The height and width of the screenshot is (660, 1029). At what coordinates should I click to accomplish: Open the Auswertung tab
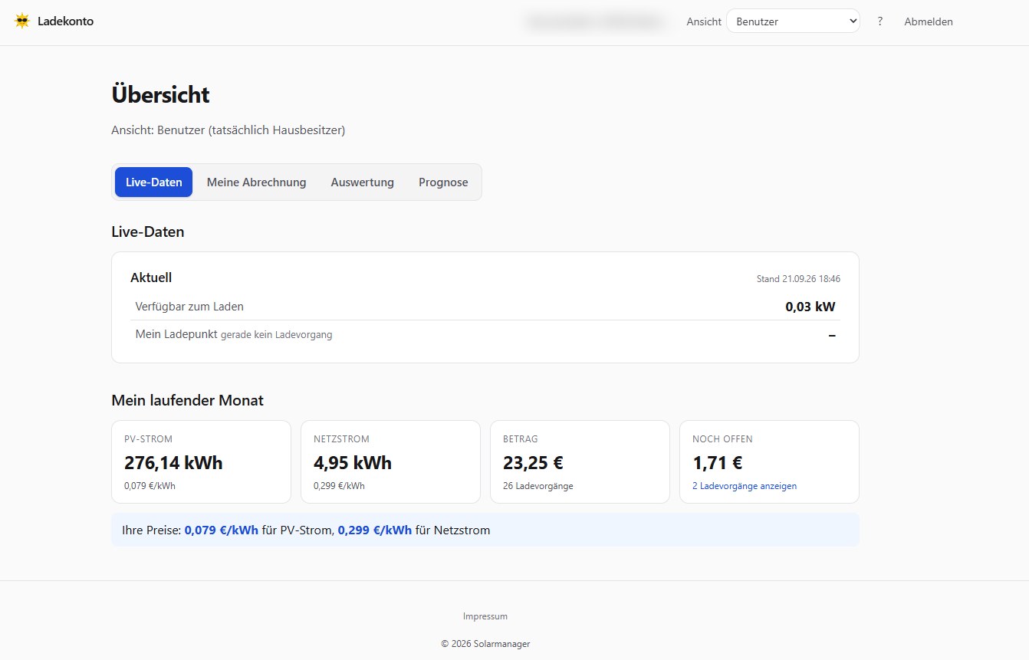click(363, 182)
